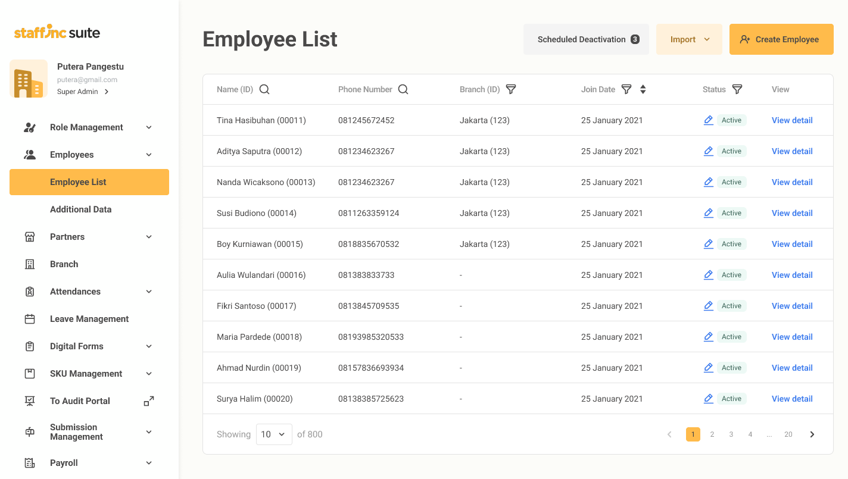Click the edit pencil for Tina Hasibuhan
Screen dimensions: 848x479
point(708,120)
